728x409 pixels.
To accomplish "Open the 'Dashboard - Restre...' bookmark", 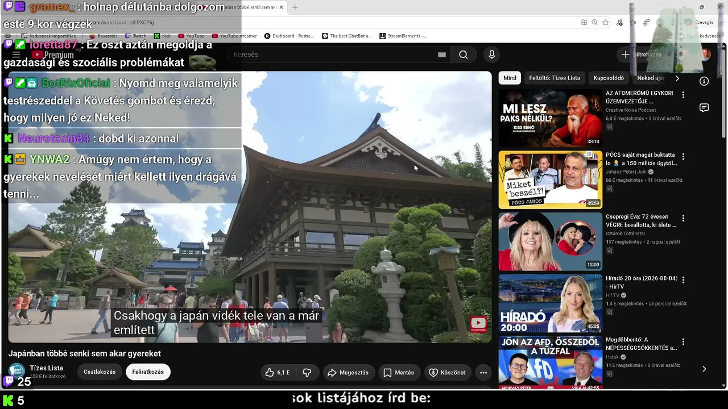I will point(289,36).
